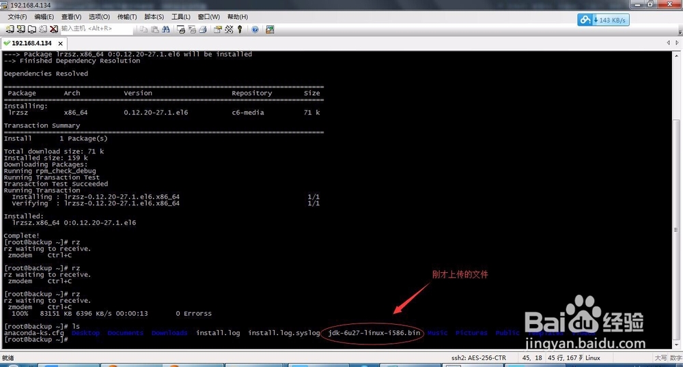The image size is (683, 367).
Task: Click the SecureFX launch icon
Action: click(x=270, y=29)
